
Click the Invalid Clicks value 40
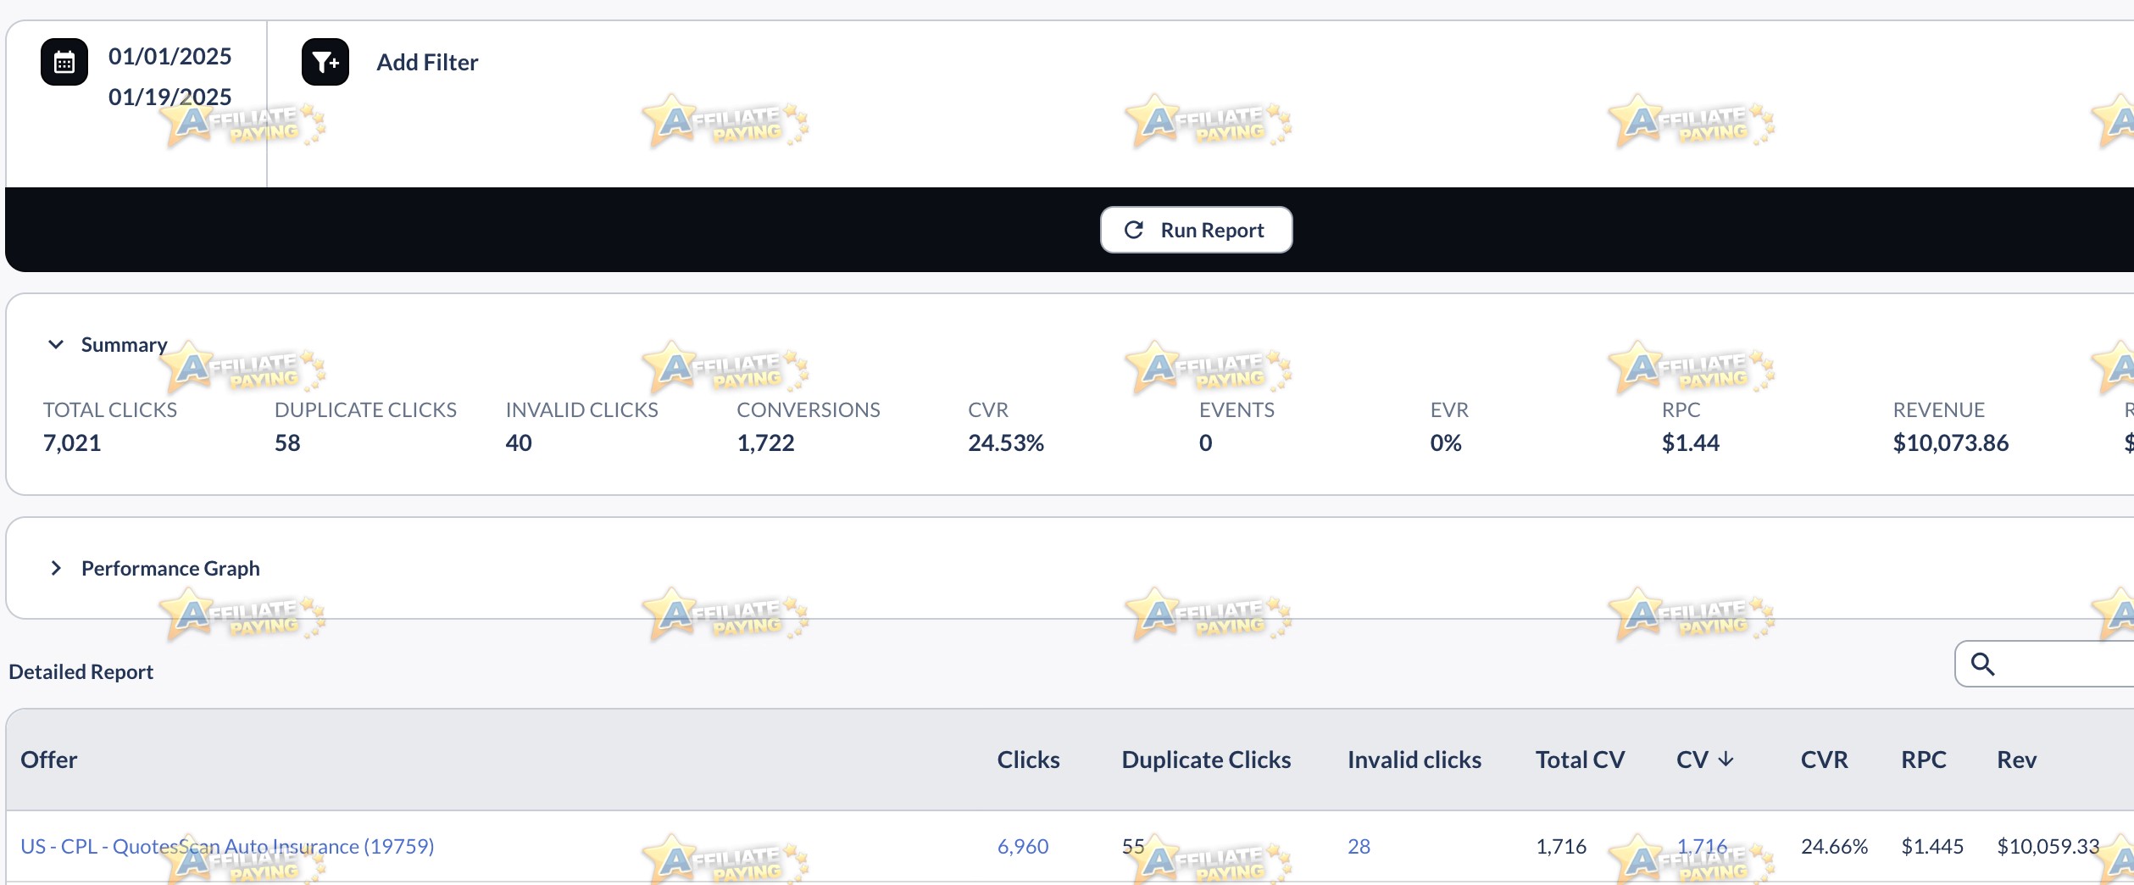click(519, 442)
